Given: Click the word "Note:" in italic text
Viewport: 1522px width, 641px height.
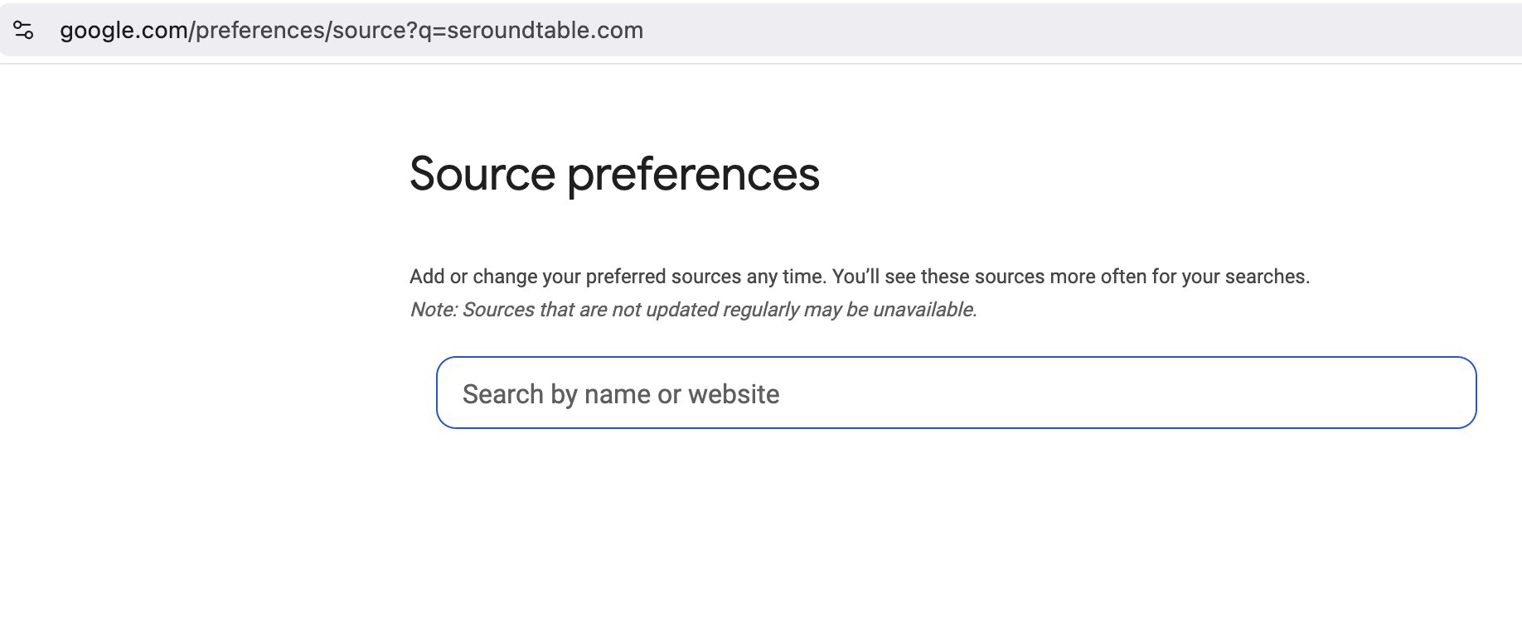Looking at the screenshot, I should pyautogui.click(x=433, y=310).
